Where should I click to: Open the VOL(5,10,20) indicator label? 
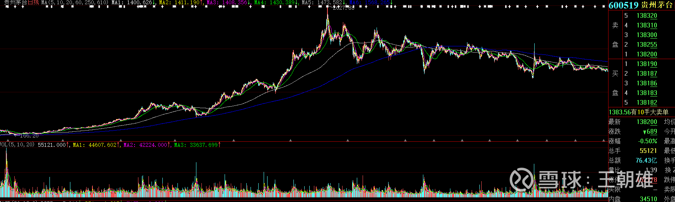pos(17,145)
